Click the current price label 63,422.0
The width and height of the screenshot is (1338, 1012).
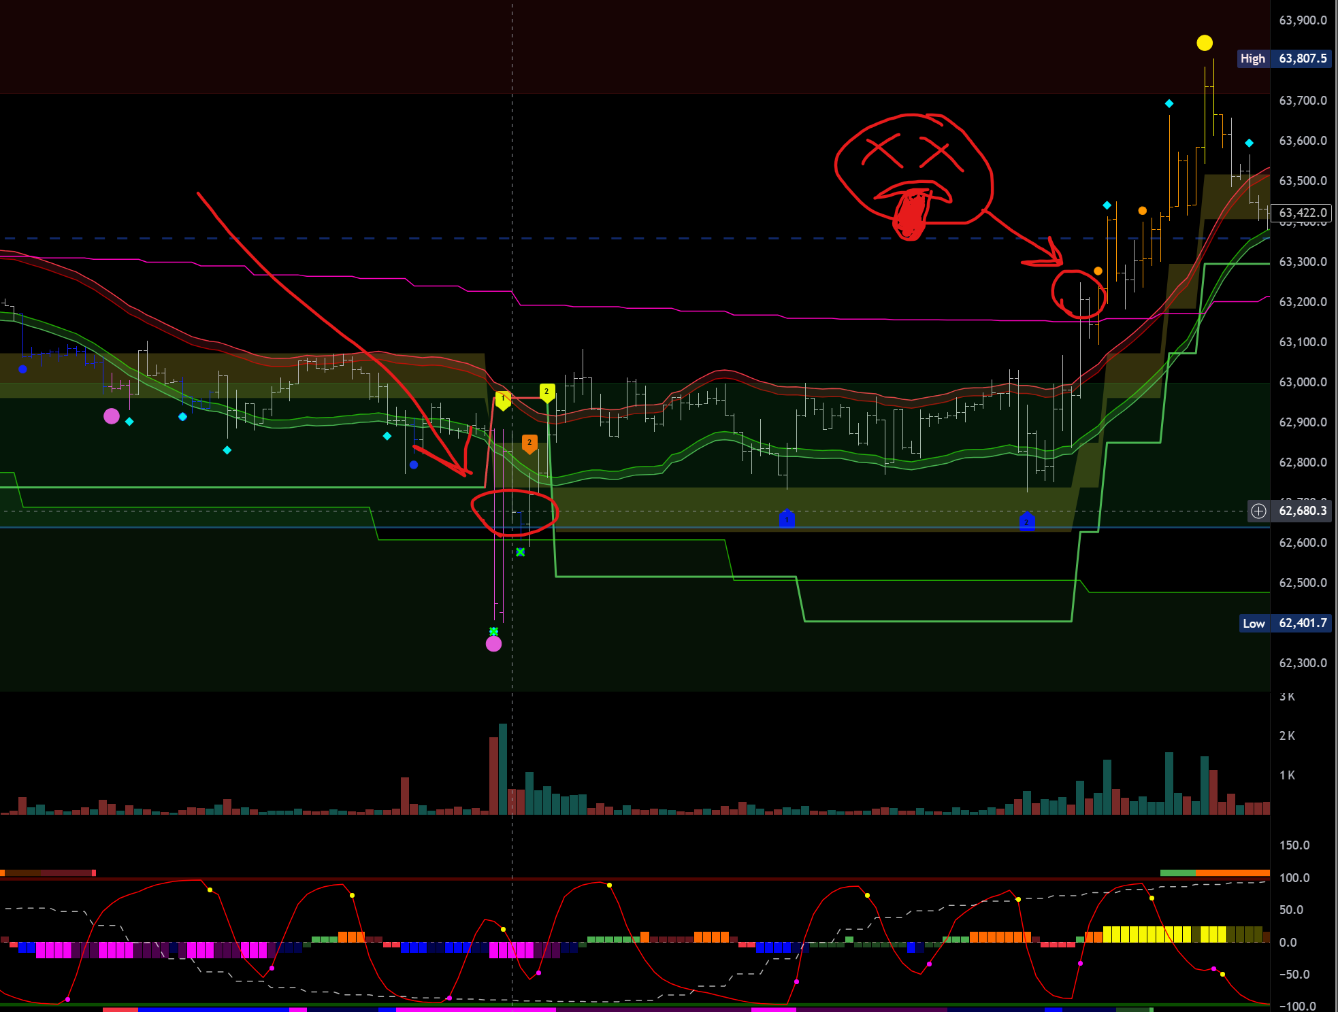pyautogui.click(x=1301, y=213)
